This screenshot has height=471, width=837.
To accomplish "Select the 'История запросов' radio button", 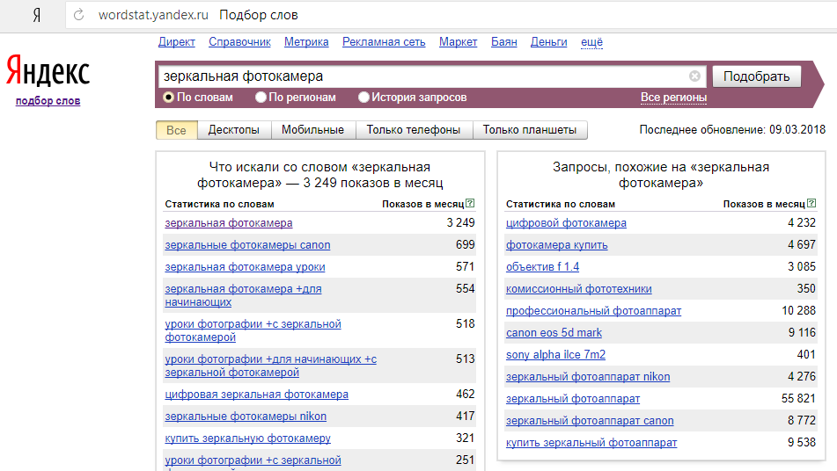I will click(x=363, y=98).
